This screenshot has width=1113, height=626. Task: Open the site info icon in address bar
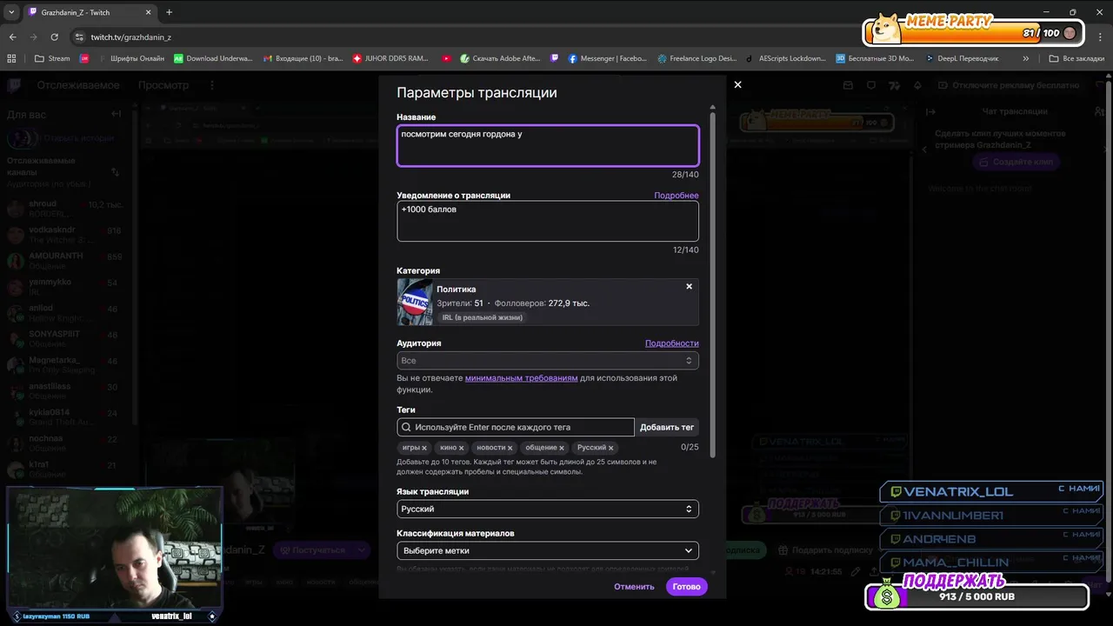click(79, 37)
